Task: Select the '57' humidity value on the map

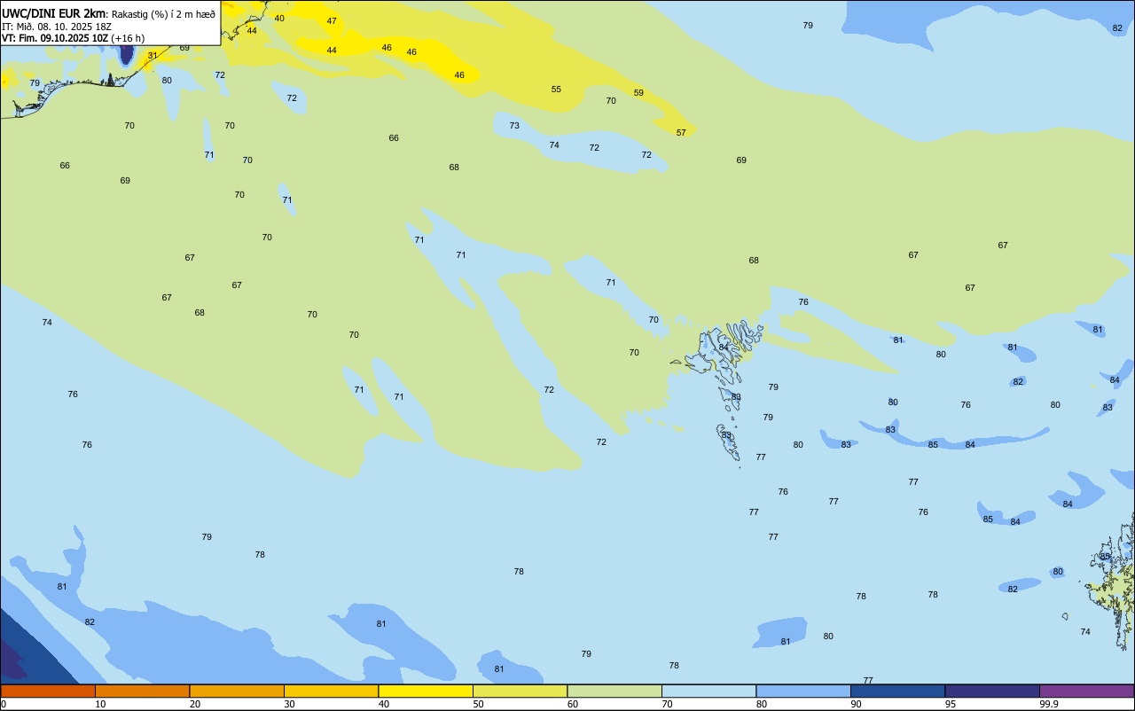Action: tap(681, 133)
